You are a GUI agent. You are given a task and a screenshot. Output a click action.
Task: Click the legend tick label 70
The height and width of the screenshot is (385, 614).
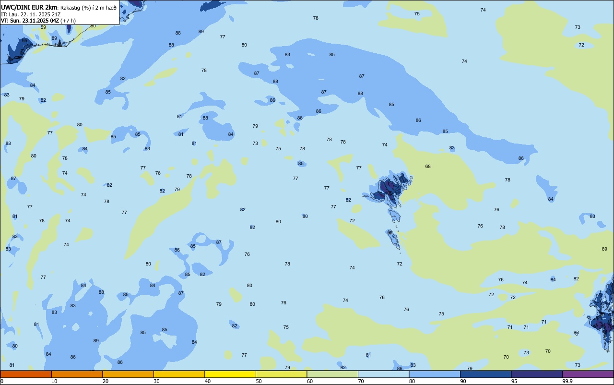(361, 381)
